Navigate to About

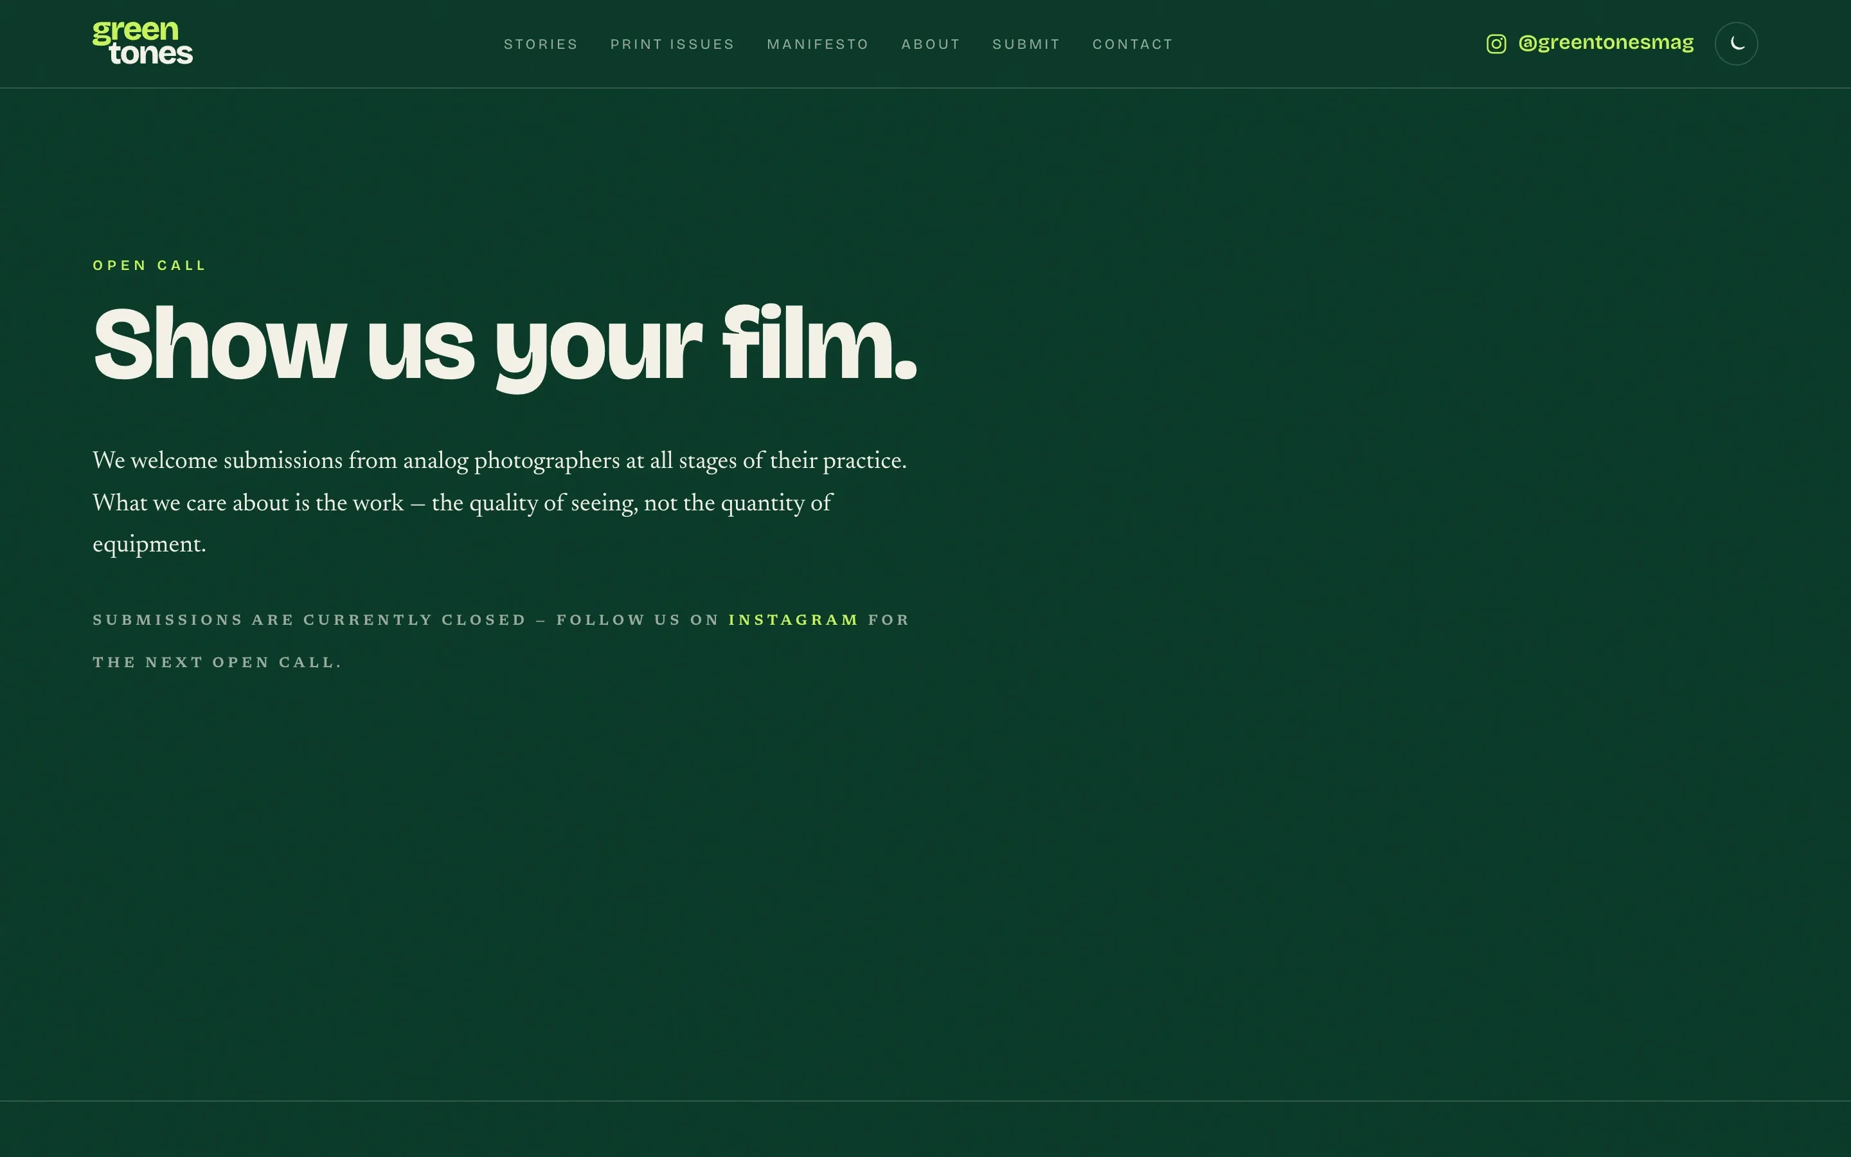pos(931,44)
